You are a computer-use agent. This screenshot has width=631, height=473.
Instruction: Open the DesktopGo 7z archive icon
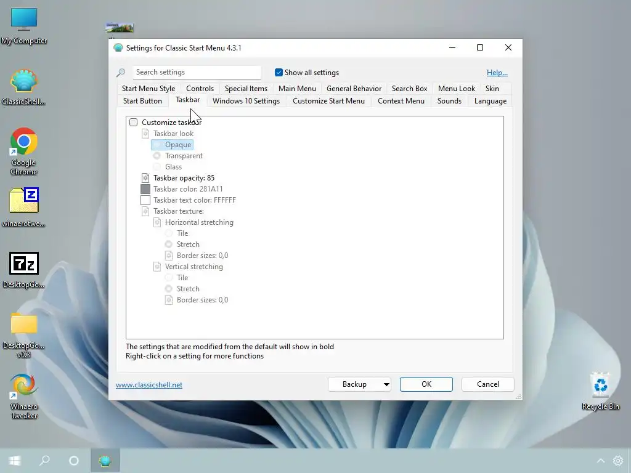[24, 270]
